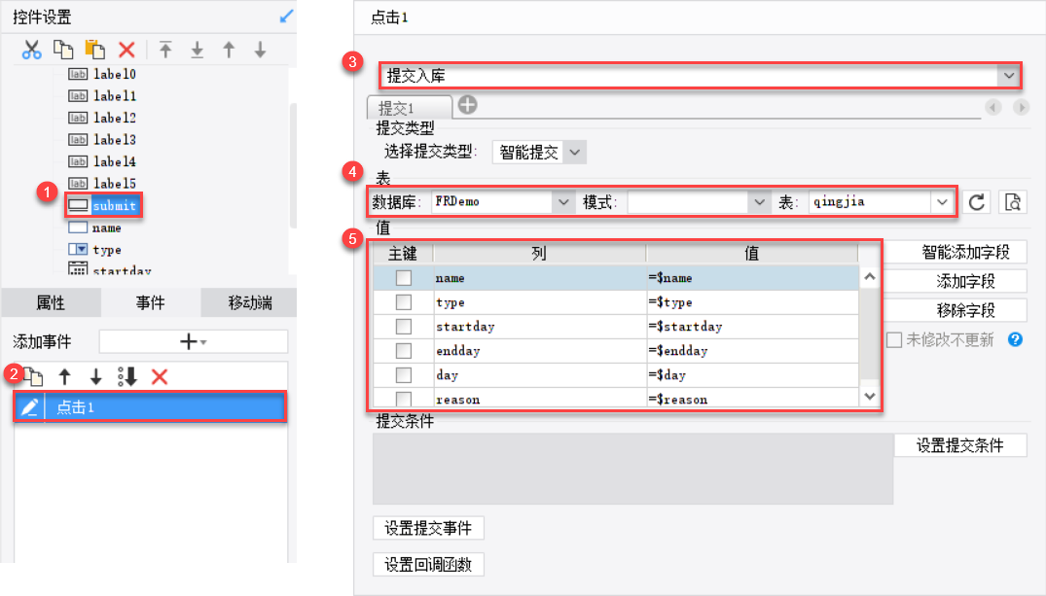This screenshot has width=1046, height=596.
Task: Open the 添加事件 plus dropdown
Action: click(x=194, y=341)
